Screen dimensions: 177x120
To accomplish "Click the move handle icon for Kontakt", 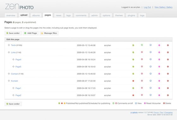I will pyautogui.click(x=9, y=81).
